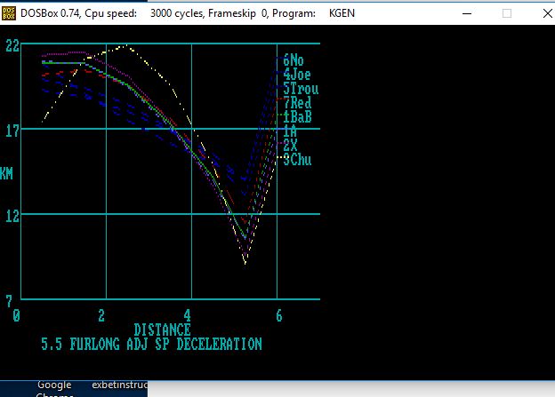Select legend entry 5Trou

pyautogui.click(x=301, y=89)
